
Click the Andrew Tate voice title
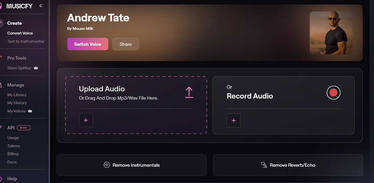pos(98,18)
